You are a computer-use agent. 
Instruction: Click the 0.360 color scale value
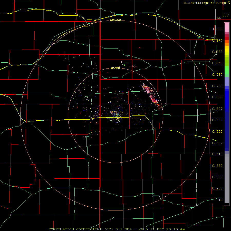(x=217, y=166)
